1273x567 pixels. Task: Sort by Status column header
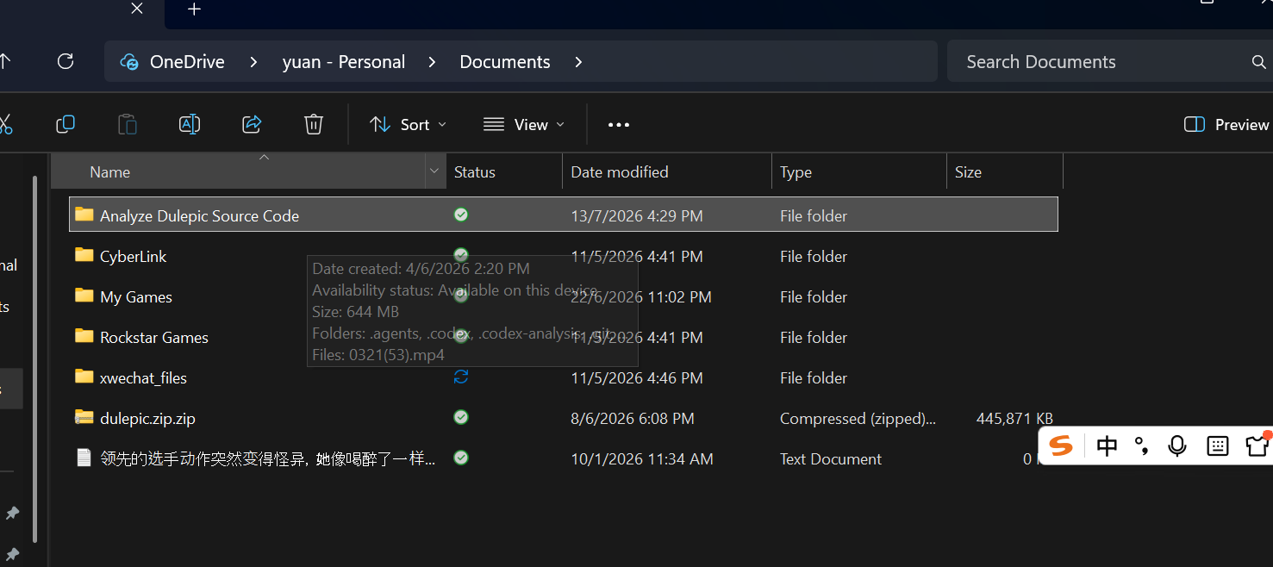504,171
